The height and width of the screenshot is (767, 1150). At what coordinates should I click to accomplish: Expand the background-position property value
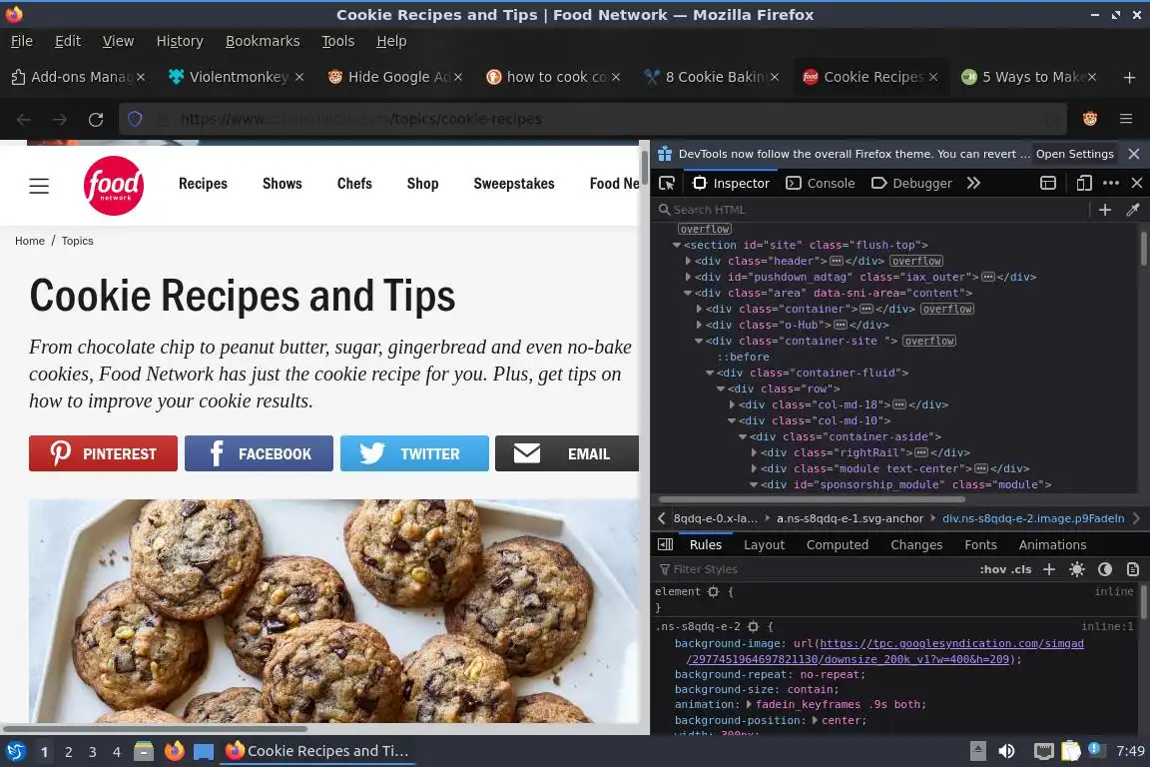[x=815, y=721]
